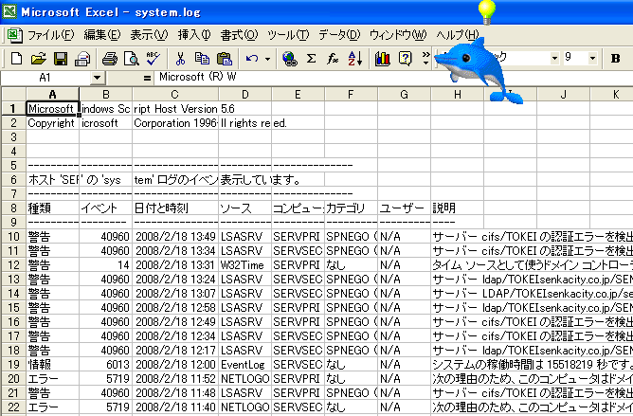
Task: Open the font name dropdown arrow
Action: pyautogui.click(x=554, y=59)
